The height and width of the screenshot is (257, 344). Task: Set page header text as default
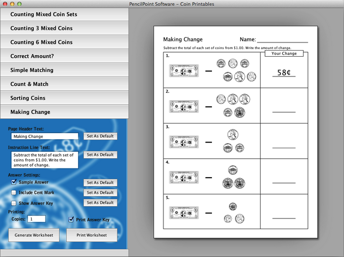pyautogui.click(x=100, y=136)
